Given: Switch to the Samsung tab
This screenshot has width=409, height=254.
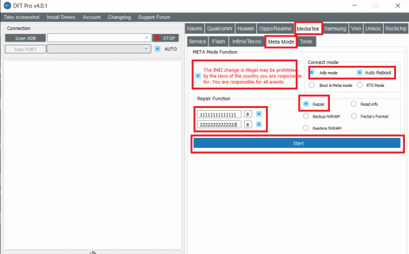Looking at the screenshot, I should [x=335, y=29].
